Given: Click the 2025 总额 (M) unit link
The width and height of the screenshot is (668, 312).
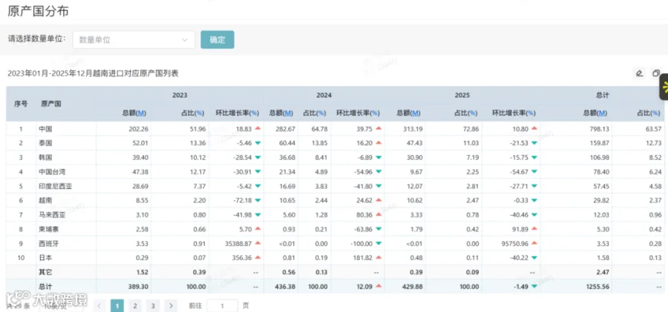Looking at the screenshot, I should (x=416, y=113).
